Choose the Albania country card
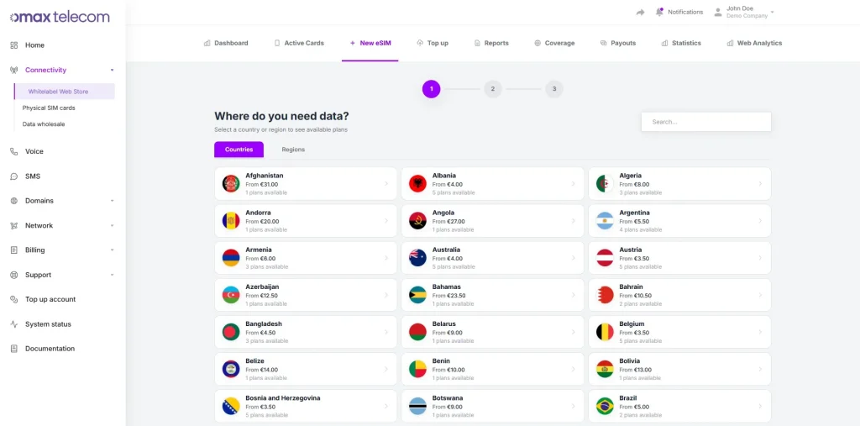Screen dimensions: 860x426 [492, 183]
